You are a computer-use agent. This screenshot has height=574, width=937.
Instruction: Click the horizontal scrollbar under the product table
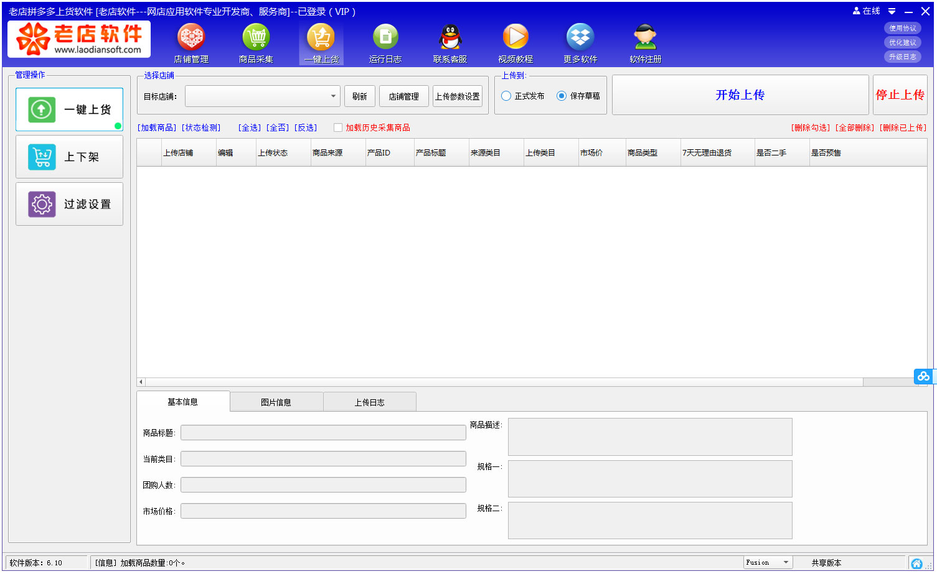point(498,382)
